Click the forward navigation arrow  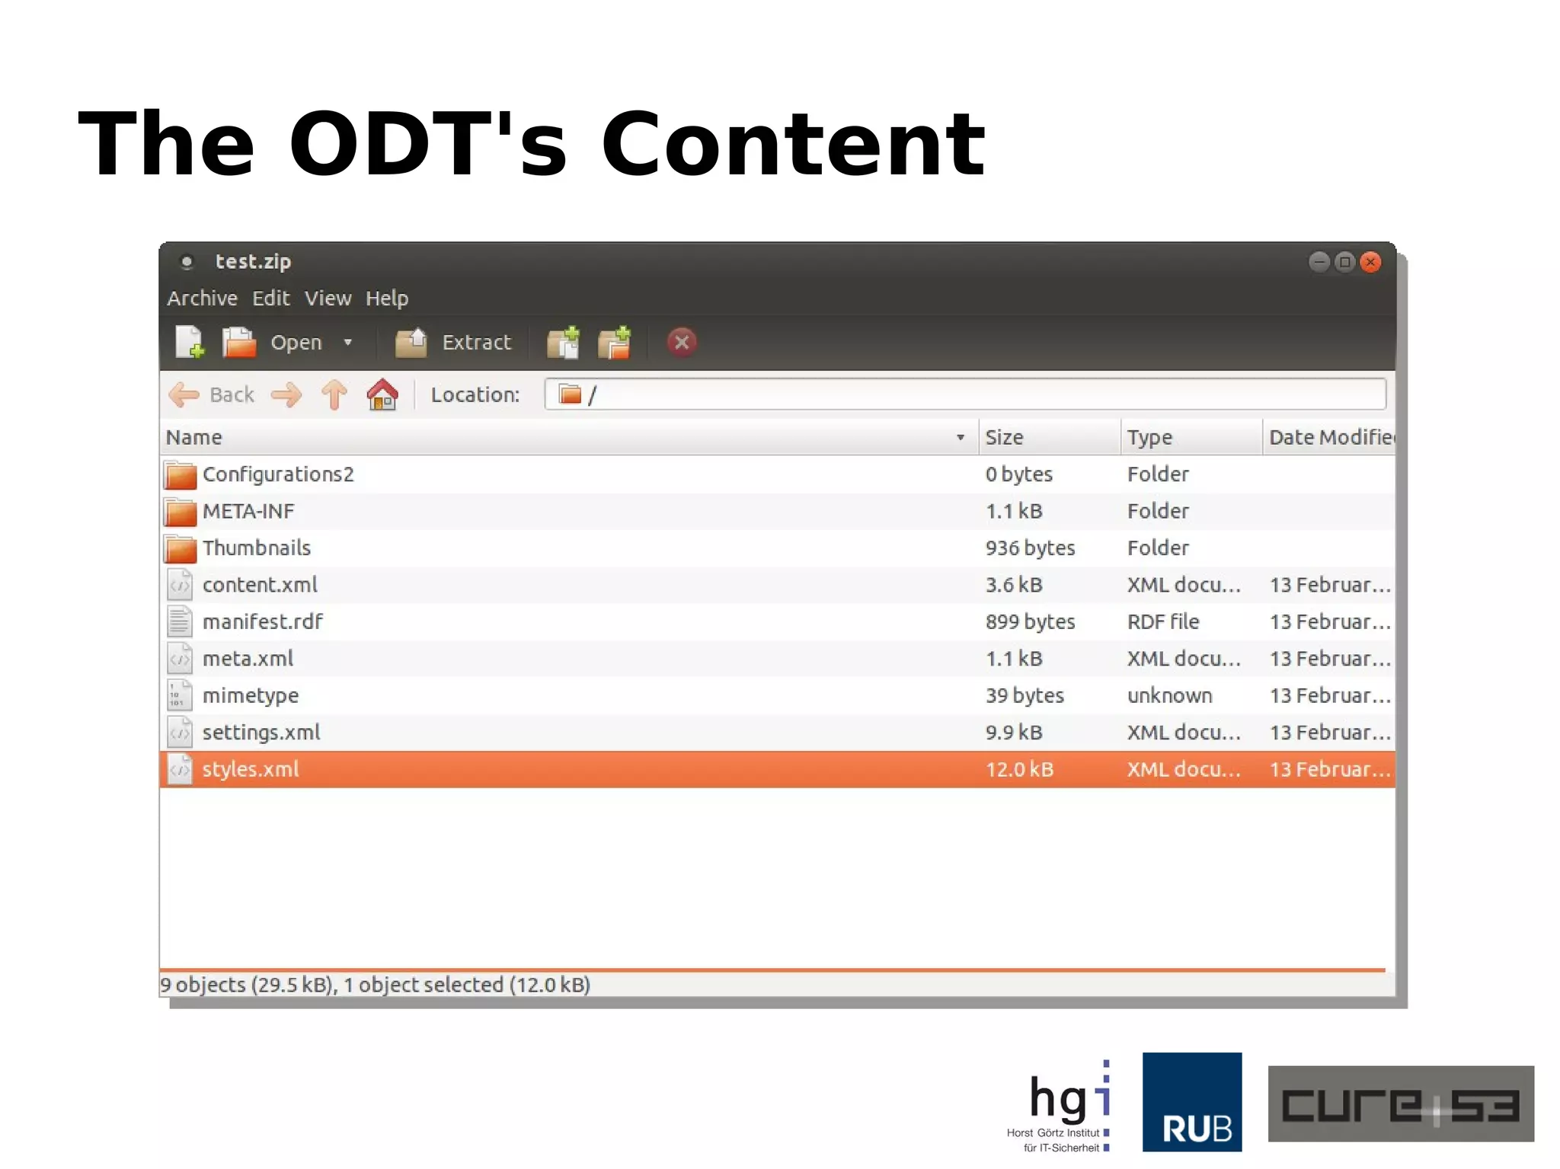point(286,394)
